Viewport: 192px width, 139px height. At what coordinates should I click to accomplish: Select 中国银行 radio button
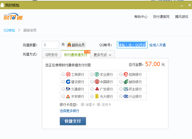click(92, 82)
